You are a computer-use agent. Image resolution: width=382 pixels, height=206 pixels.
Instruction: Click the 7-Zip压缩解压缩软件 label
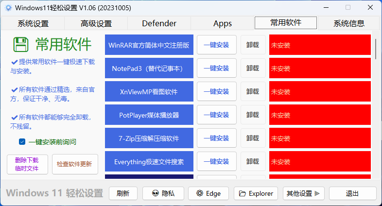(x=149, y=138)
